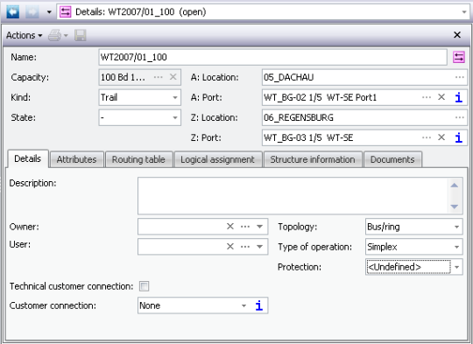This screenshot has width=473, height=344.
Task: Show info for Customer connection
Action: click(258, 305)
